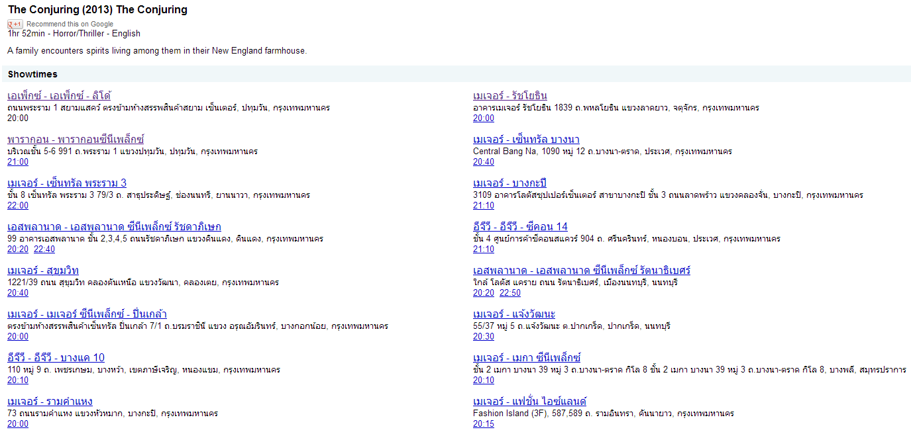Image resolution: width=911 pixels, height=442 pixels.
Task: Click the '110 หมู่ 9 ถ. เพชรเกษม' address line
Action: click(144, 369)
